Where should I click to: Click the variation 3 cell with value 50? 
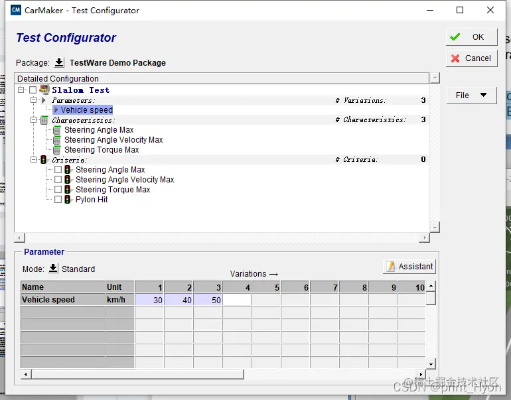click(208, 300)
